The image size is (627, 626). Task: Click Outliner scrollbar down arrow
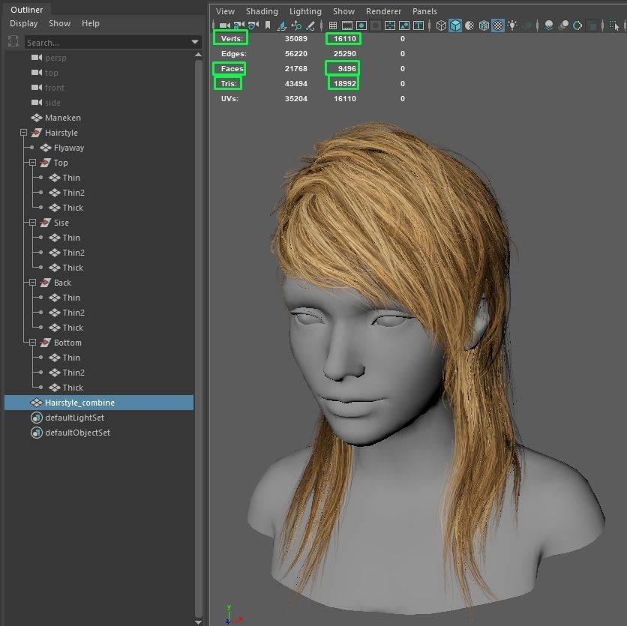(x=198, y=622)
